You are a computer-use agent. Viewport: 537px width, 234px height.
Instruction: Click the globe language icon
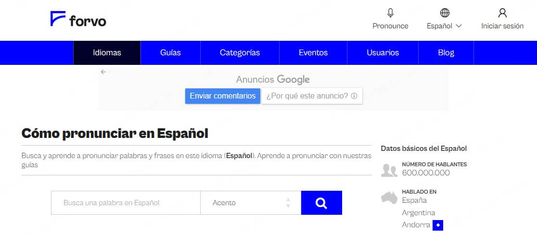click(x=445, y=13)
